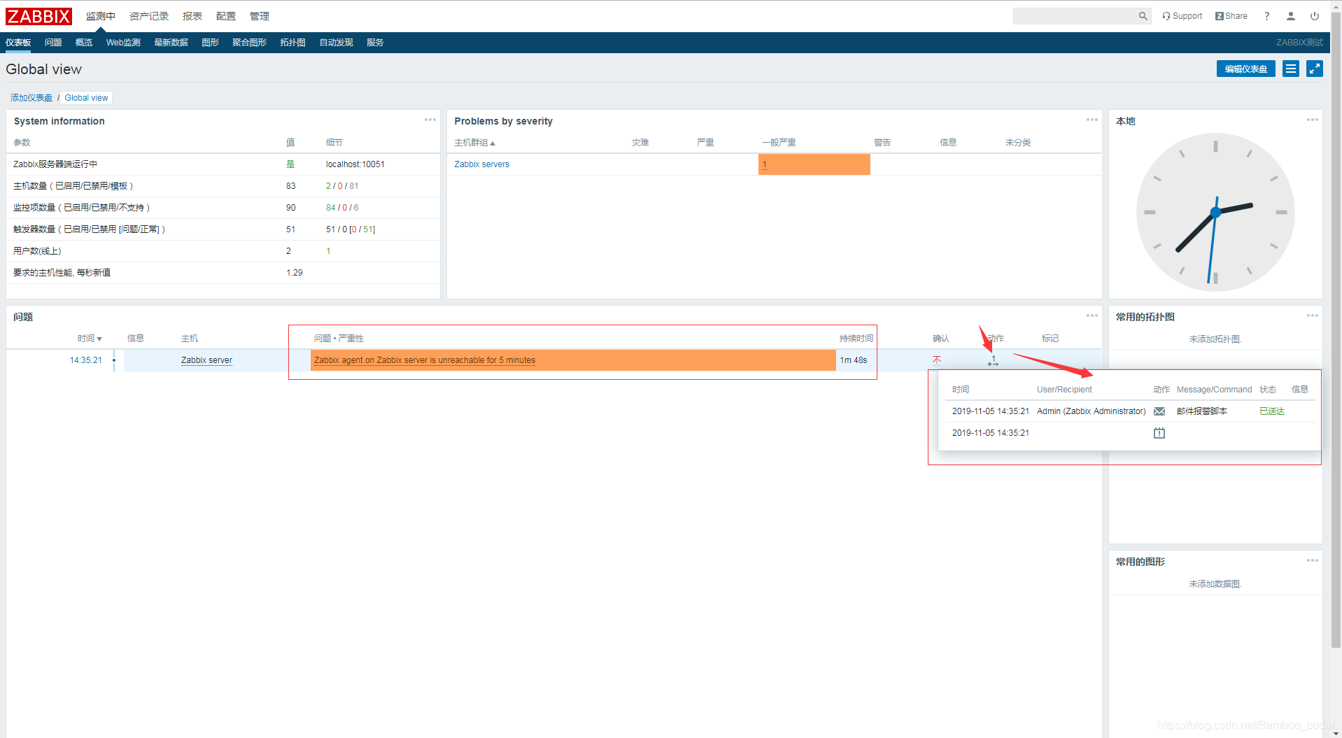This screenshot has height=738, width=1342.
Task: Open dashboard actions list icon
Action: pos(1291,69)
